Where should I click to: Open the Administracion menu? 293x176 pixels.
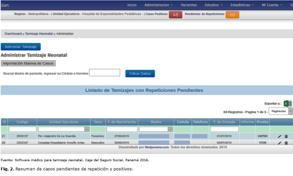(x=158, y=5)
